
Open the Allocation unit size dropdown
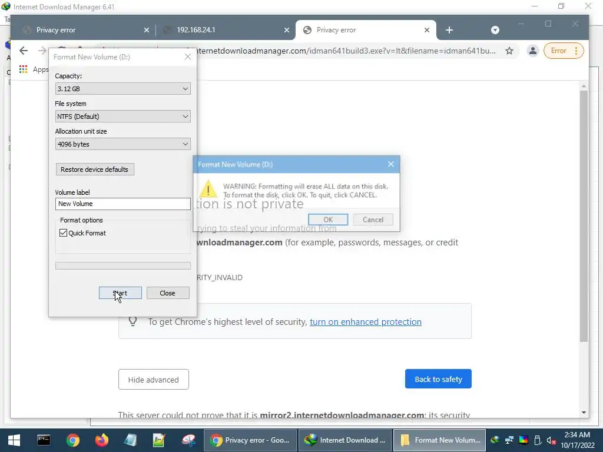(122, 144)
